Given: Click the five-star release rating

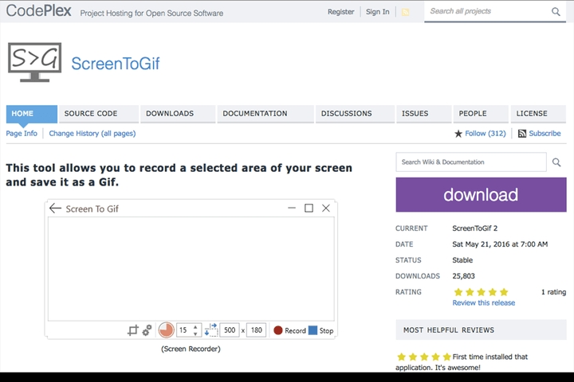Looking at the screenshot, I should point(481,292).
